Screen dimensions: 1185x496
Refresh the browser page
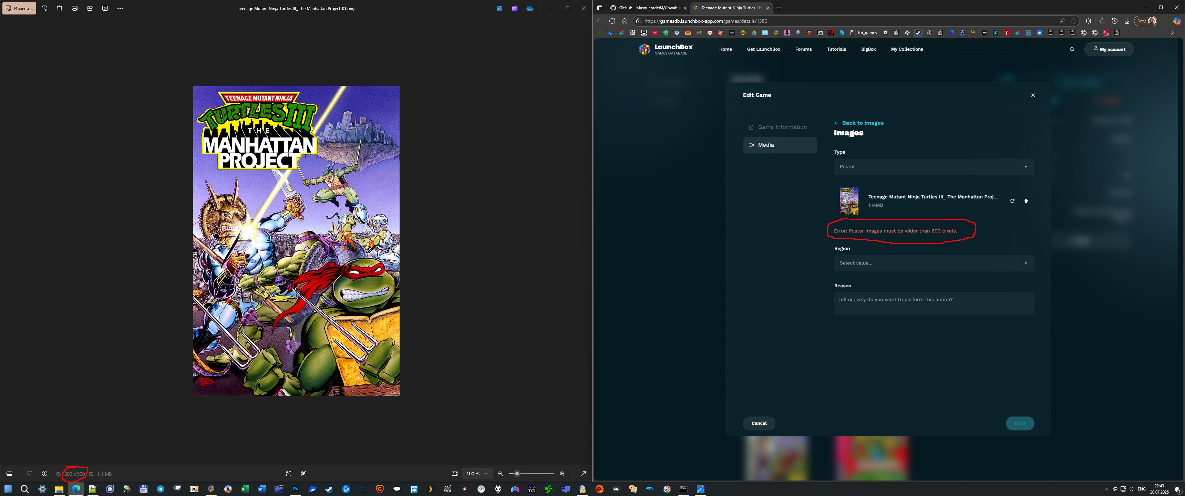[x=612, y=21]
